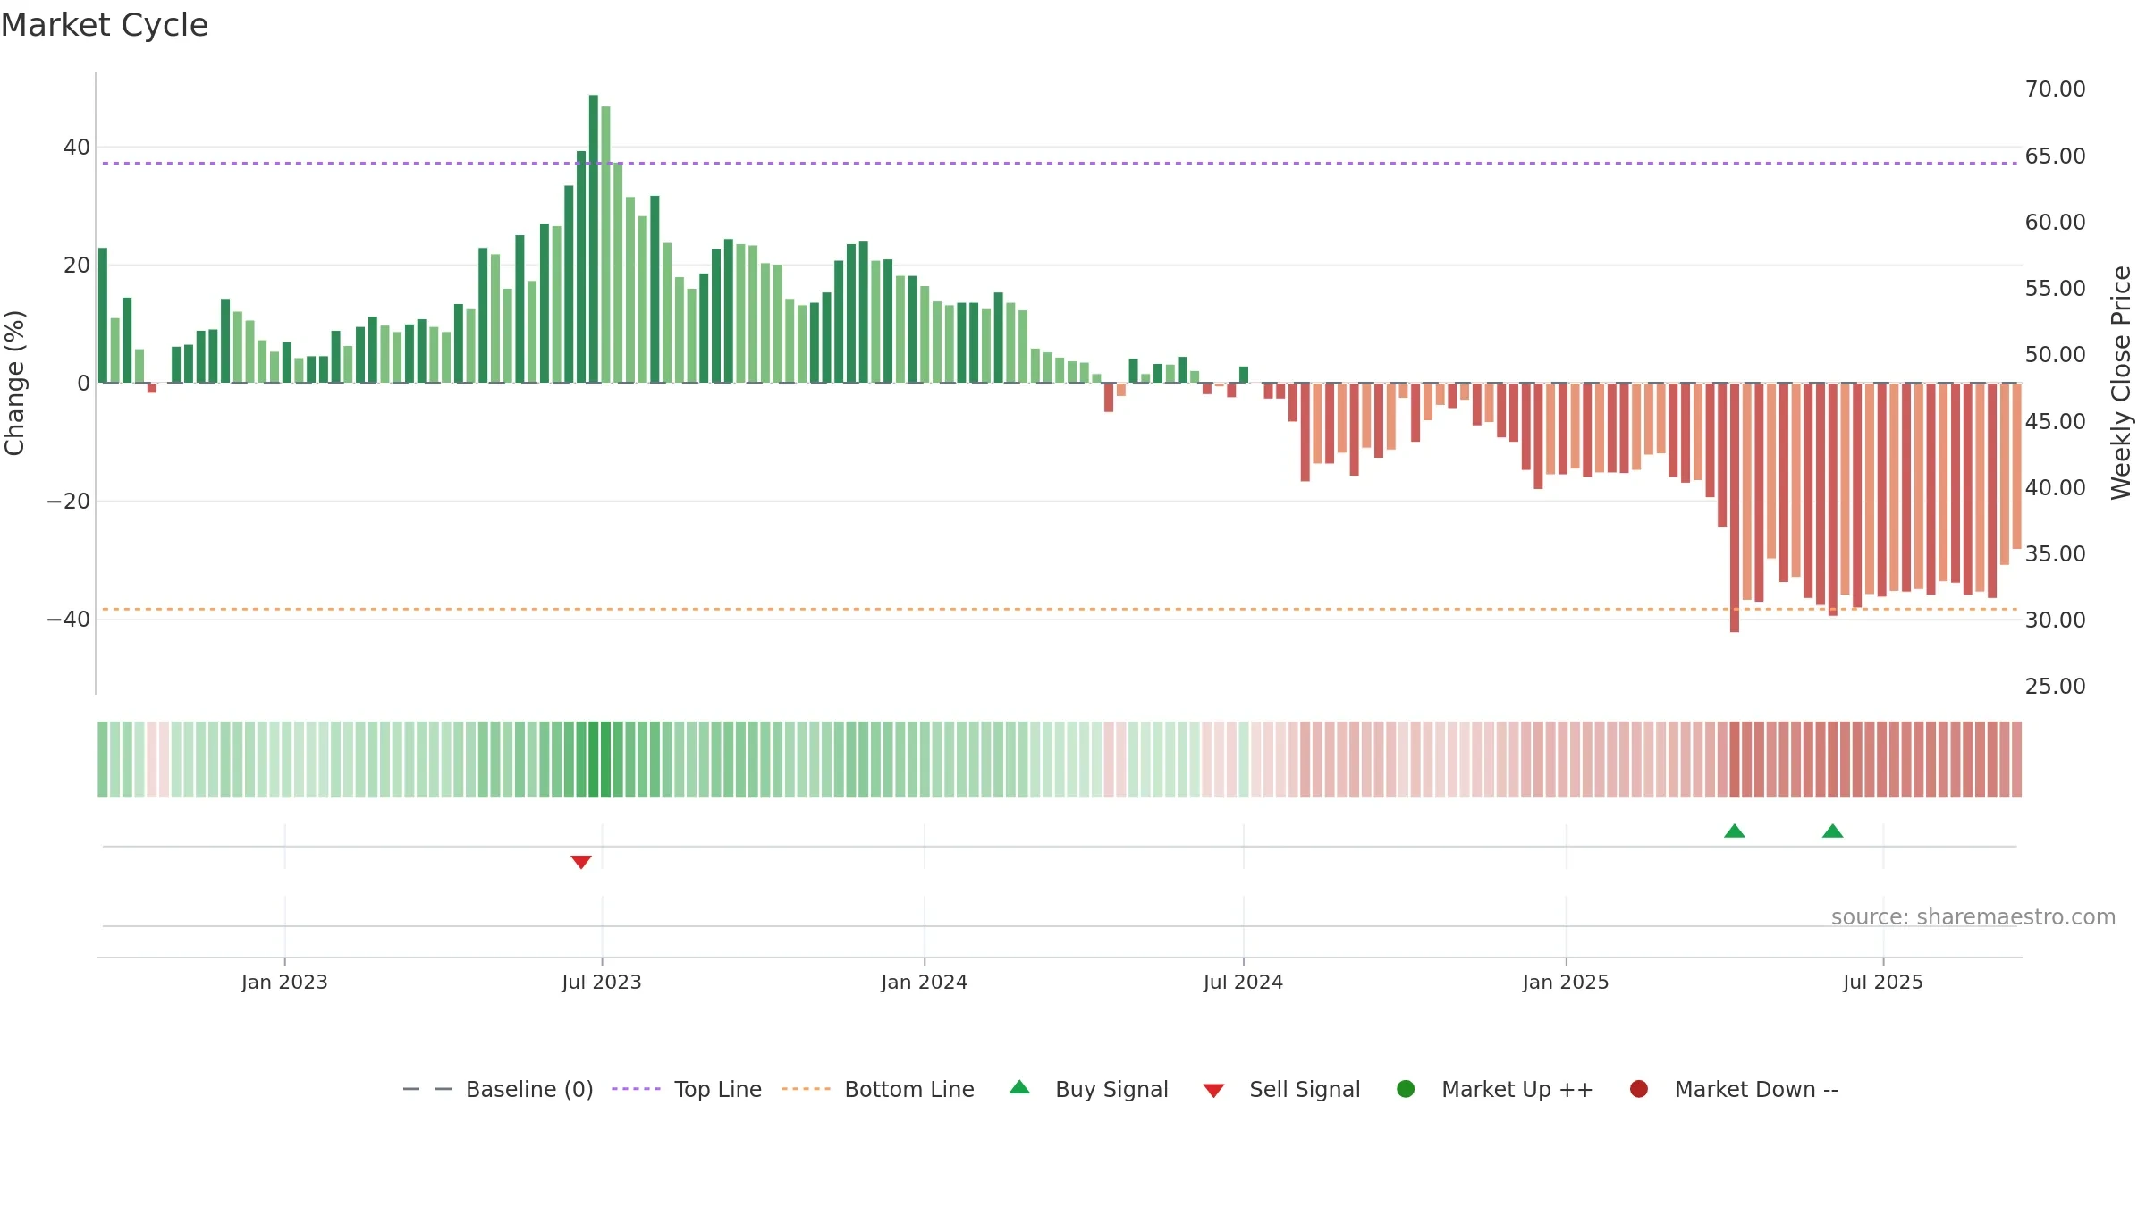
Task: Click the Baseline (0) legend entry
Action: pos(498,1089)
